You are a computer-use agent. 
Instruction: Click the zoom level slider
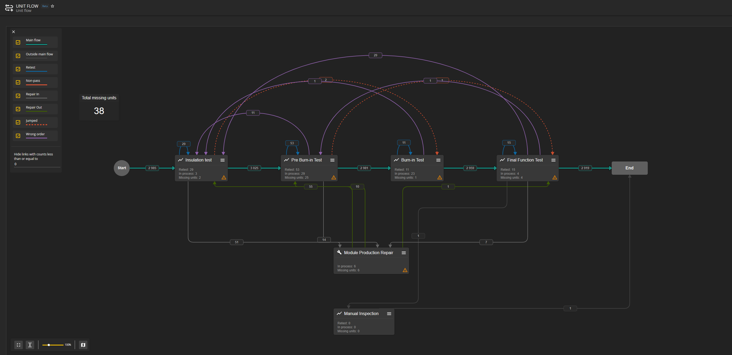click(52, 345)
